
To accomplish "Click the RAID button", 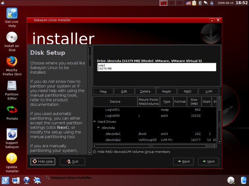I will [188, 91].
